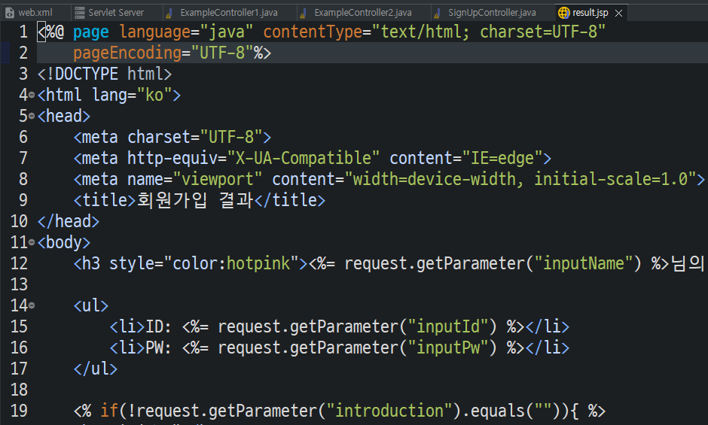Click the "inputName" parameter string
The height and width of the screenshot is (425, 708).
tap(584, 263)
